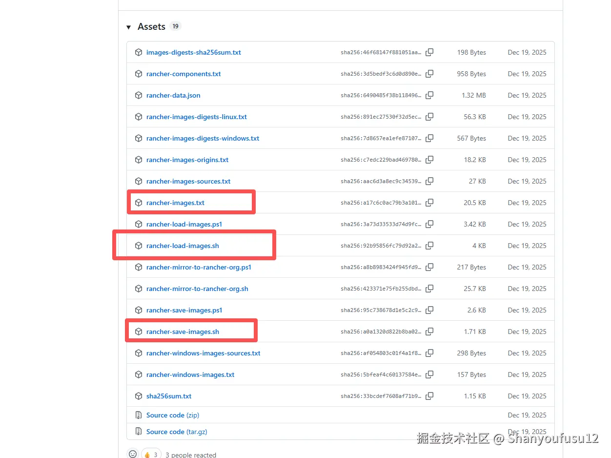Click the 19 assets count badge
The height and width of the screenshot is (458, 611).
pyautogui.click(x=175, y=26)
